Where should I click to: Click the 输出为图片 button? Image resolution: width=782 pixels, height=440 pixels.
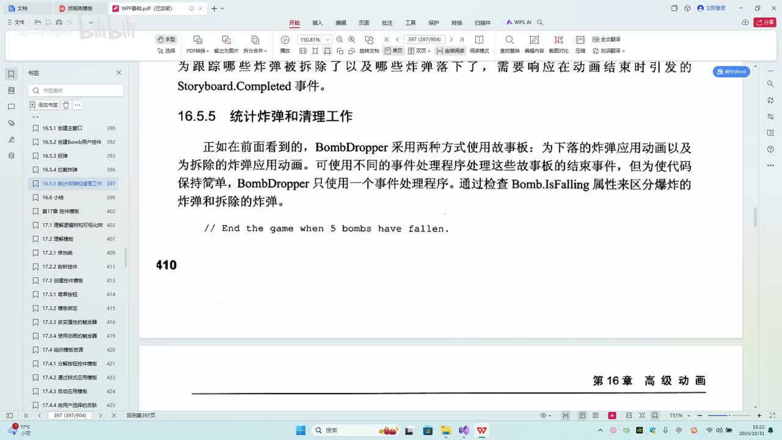[226, 45]
